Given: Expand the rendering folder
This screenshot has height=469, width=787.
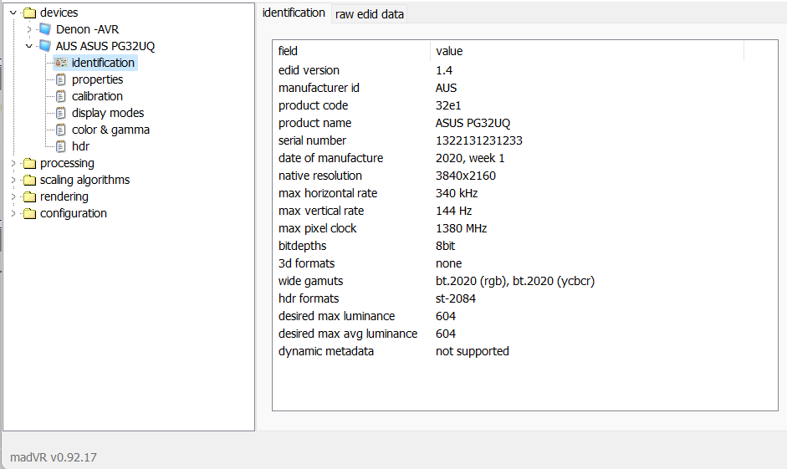Looking at the screenshot, I should coord(13,196).
